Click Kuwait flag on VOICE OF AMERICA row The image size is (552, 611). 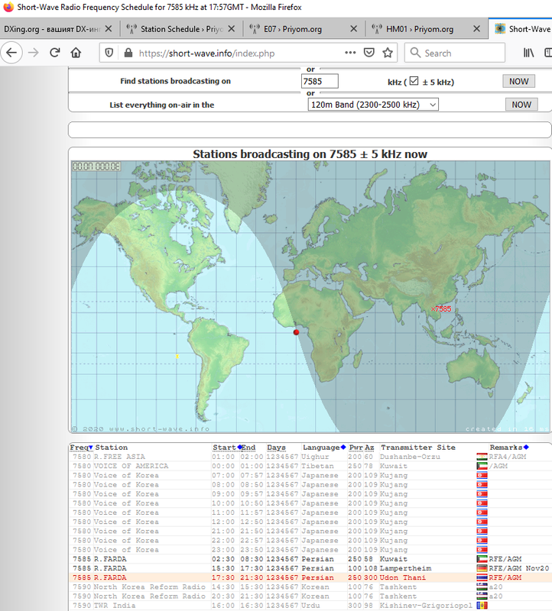click(482, 466)
